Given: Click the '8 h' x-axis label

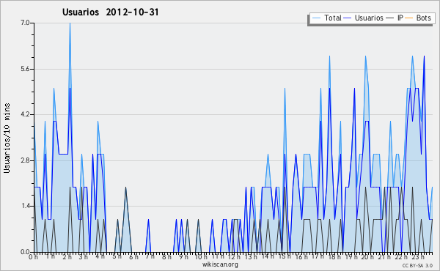Looking at the screenshot, I should pos(166,257).
